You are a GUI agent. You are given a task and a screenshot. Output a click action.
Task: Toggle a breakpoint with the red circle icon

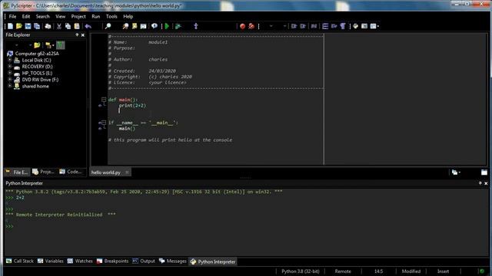point(242,26)
